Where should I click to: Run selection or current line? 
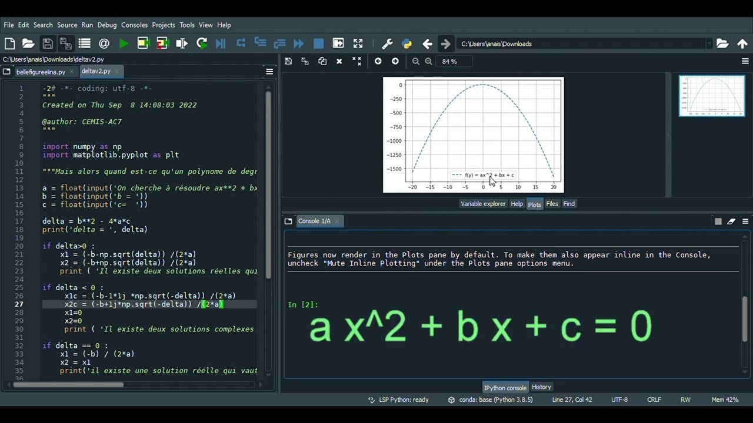click(182, 43)
